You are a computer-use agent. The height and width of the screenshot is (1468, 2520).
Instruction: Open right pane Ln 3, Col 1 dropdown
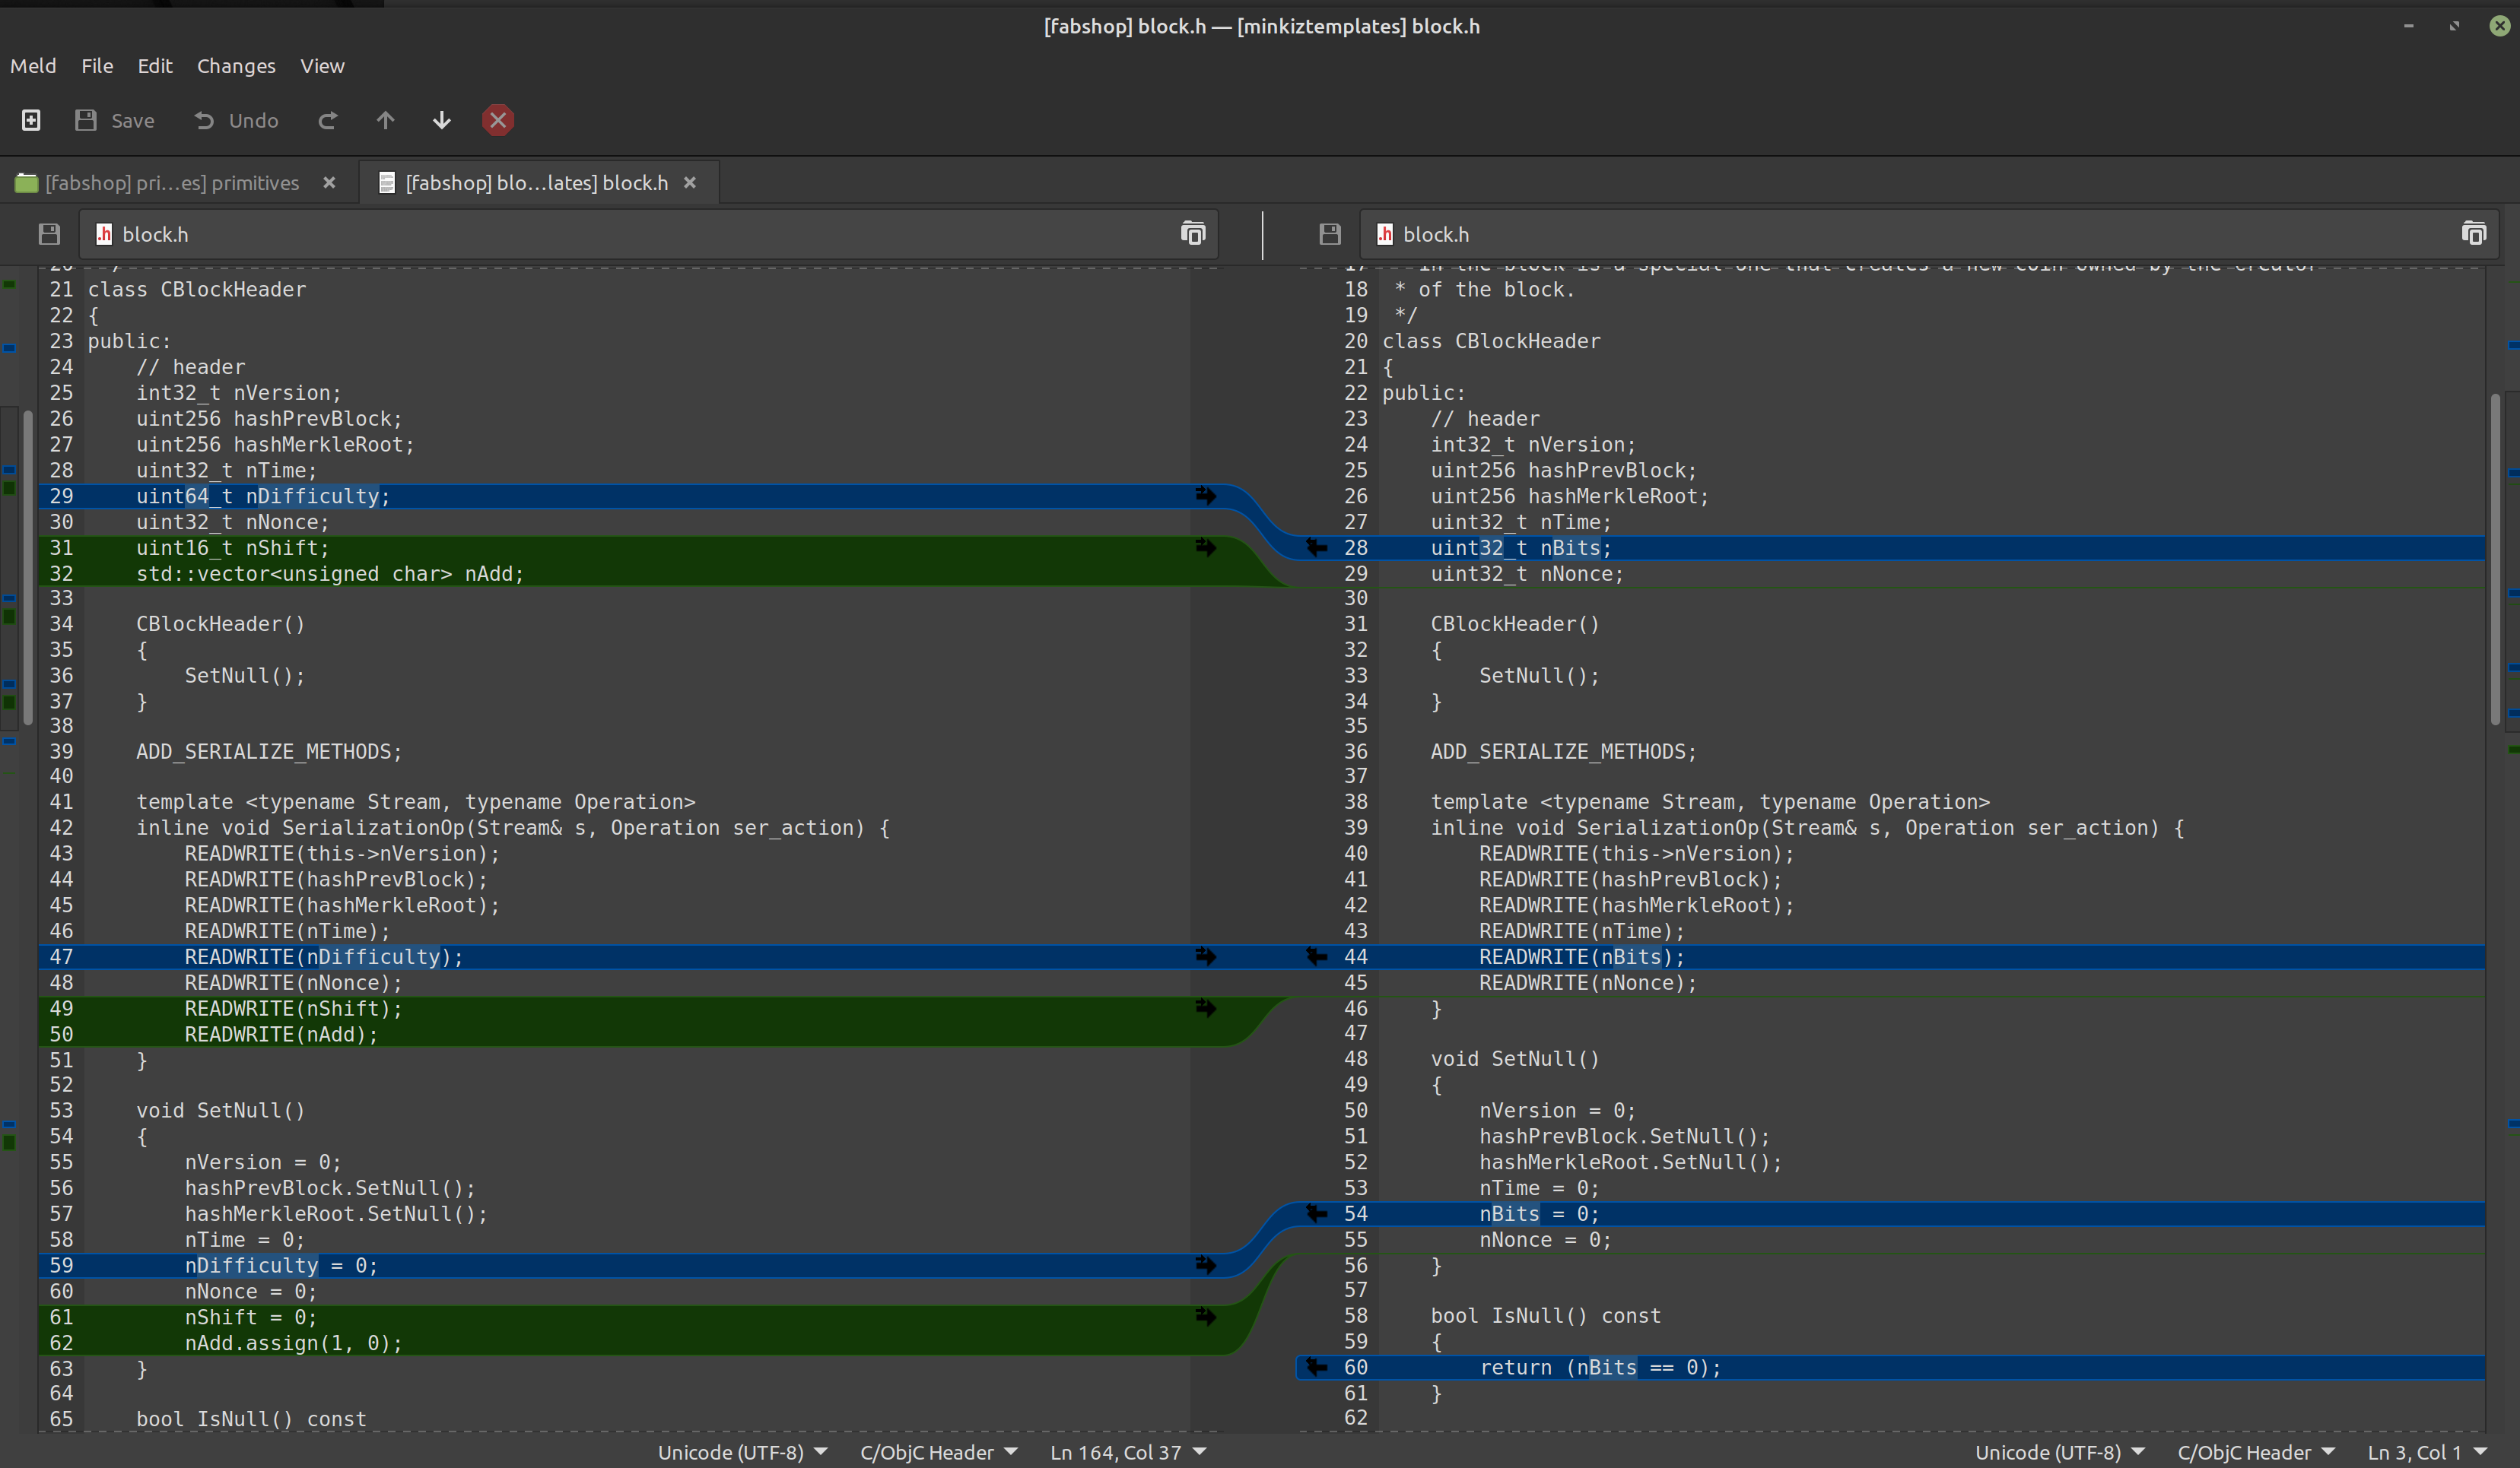tap(2427, 1452)
